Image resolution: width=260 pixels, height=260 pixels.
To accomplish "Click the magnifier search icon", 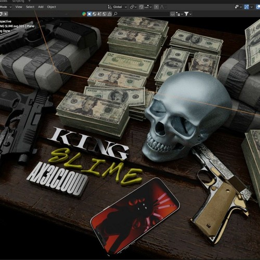I will coord(115,14).
